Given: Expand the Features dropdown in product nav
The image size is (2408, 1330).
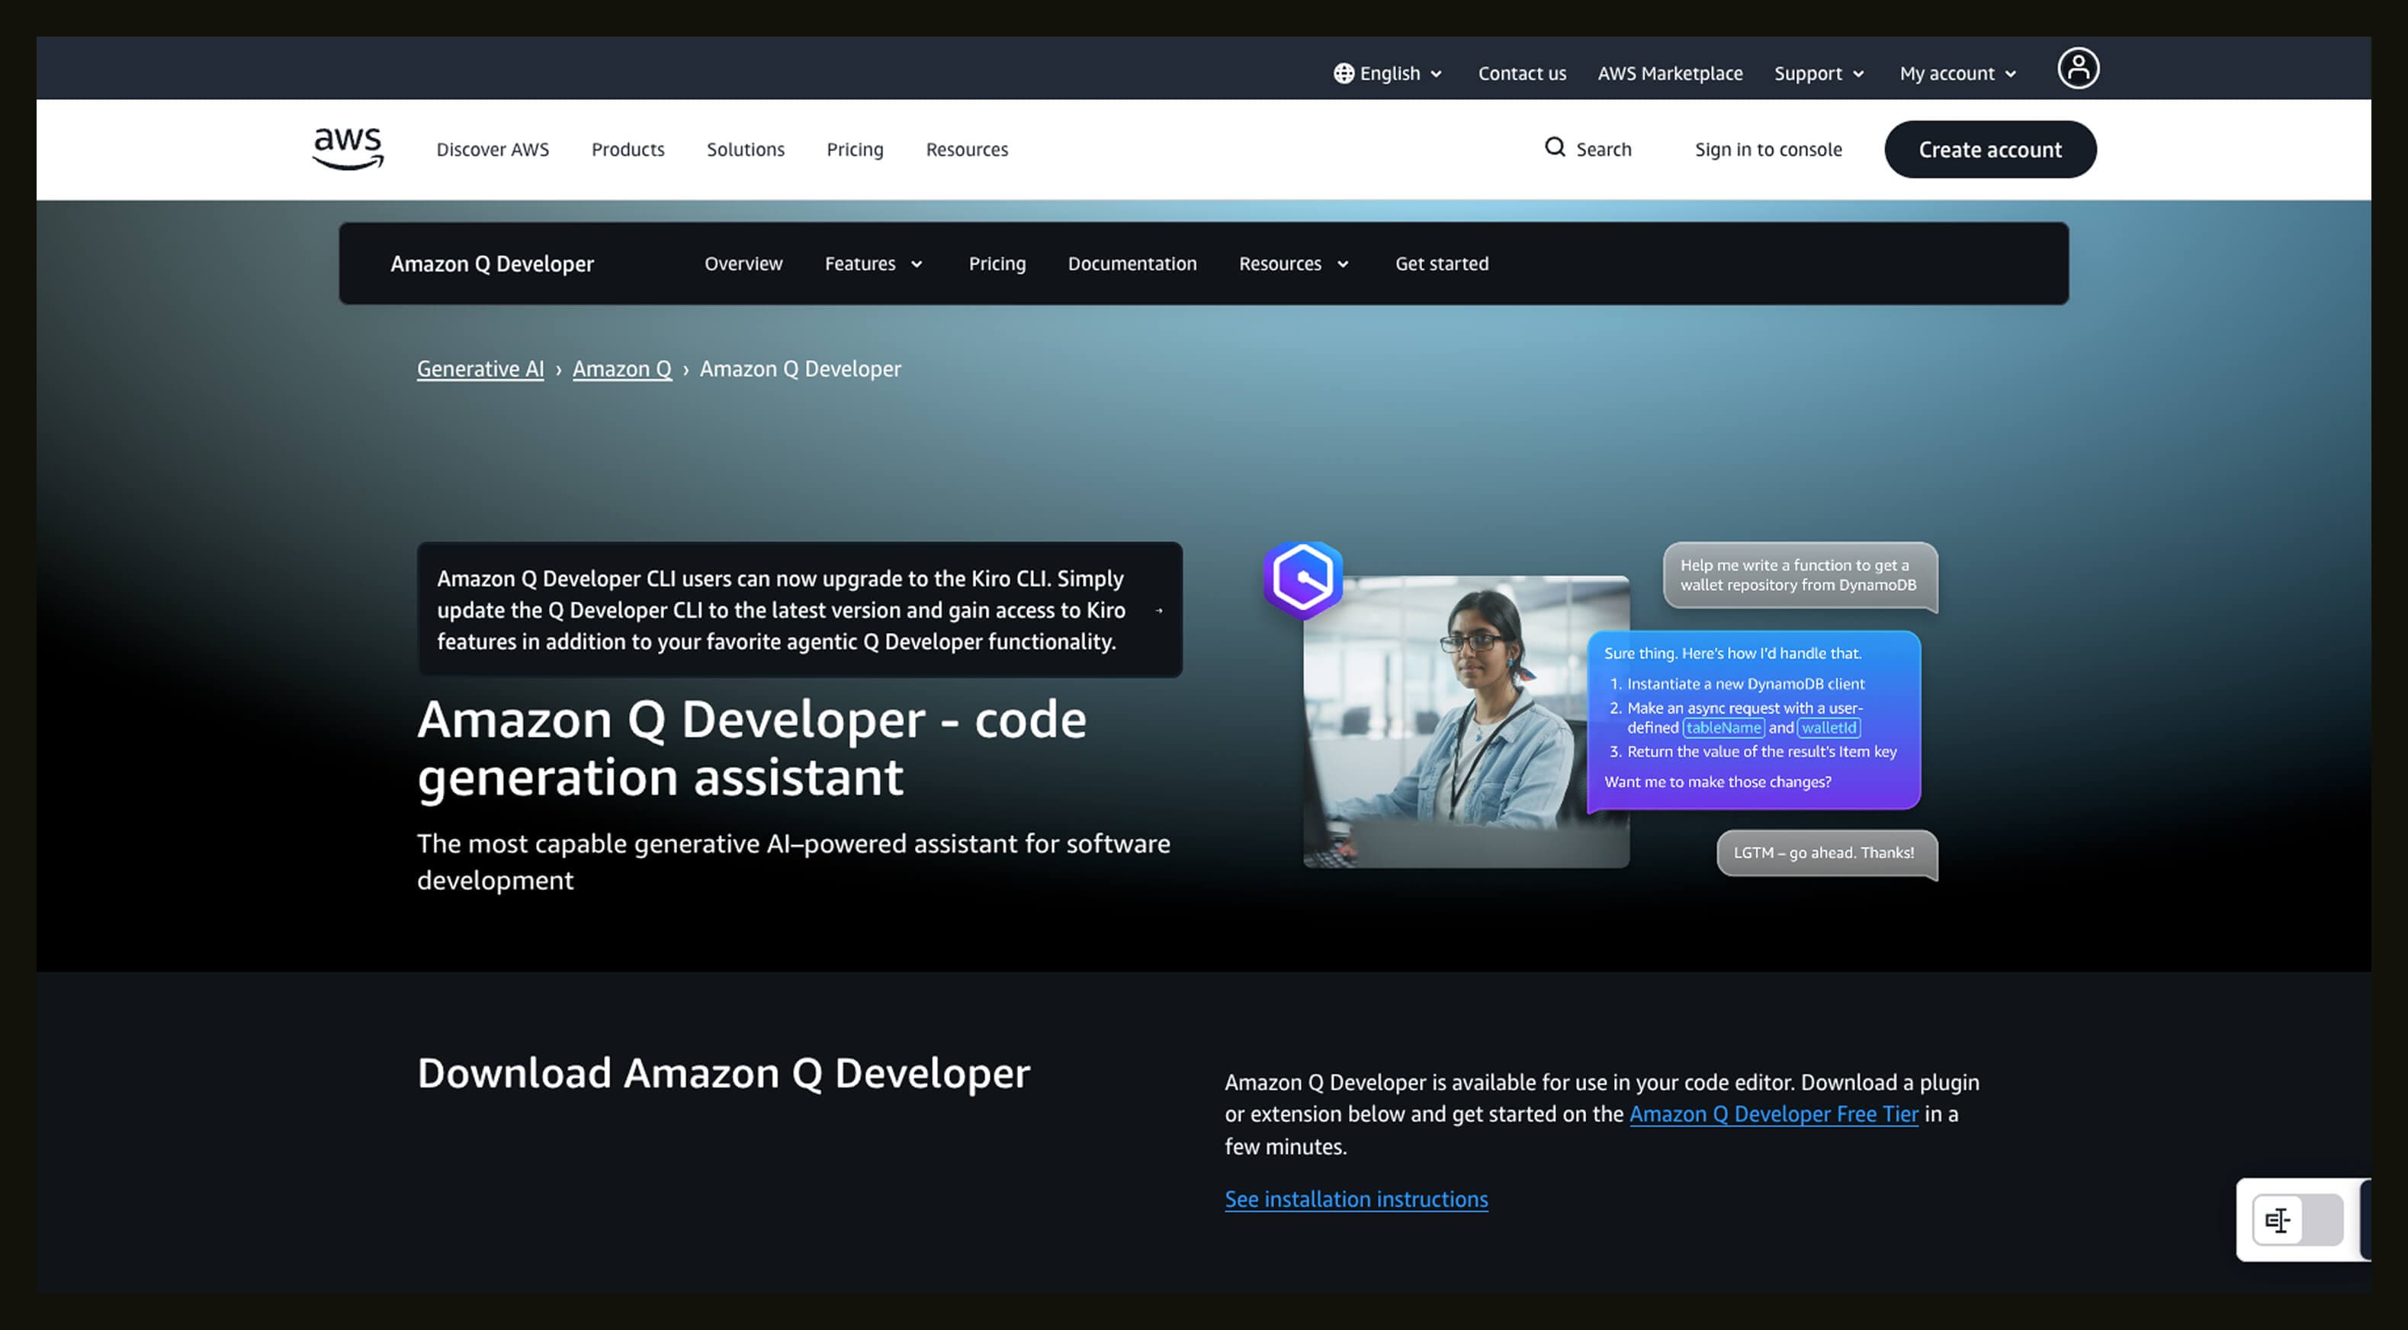Looking at the screenshot, I should coord(873,264).
